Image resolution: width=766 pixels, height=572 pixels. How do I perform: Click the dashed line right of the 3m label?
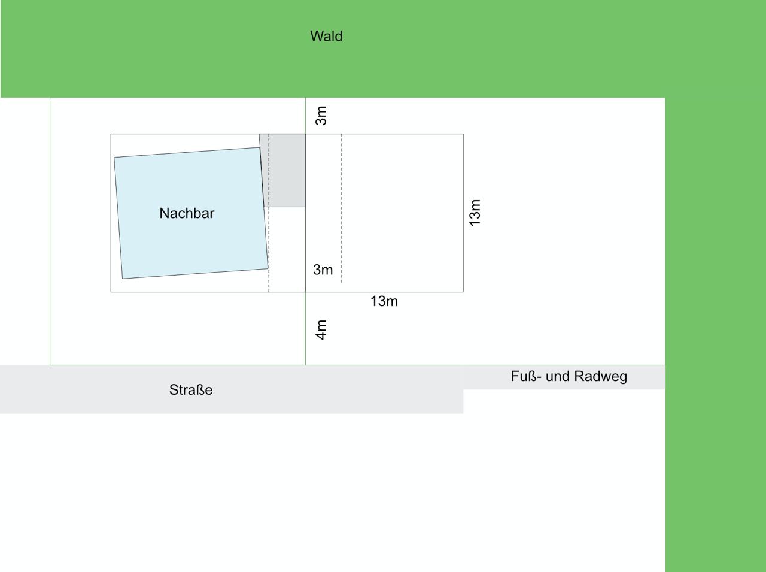pos(342,210)
